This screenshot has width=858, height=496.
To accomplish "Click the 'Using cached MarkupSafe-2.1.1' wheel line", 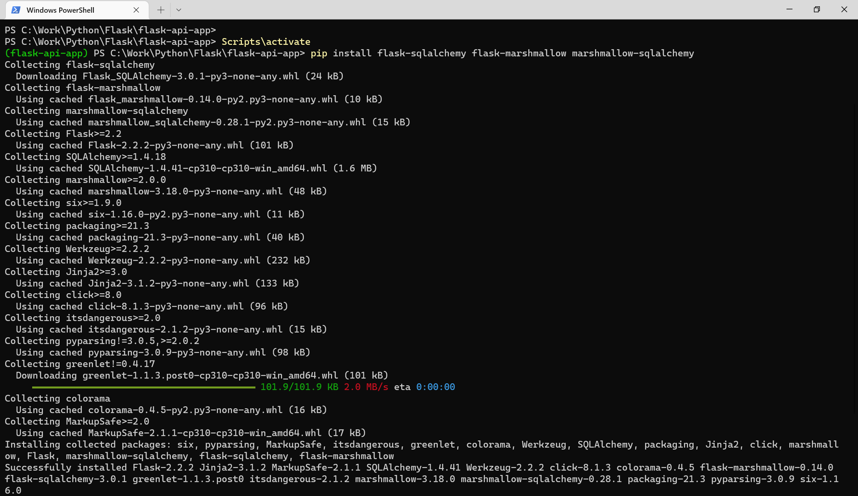I will coord(191,433).
